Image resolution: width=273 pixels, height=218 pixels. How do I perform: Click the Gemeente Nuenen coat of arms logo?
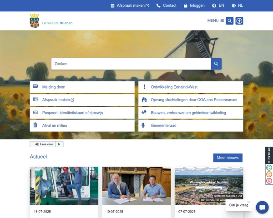point(34,21)
